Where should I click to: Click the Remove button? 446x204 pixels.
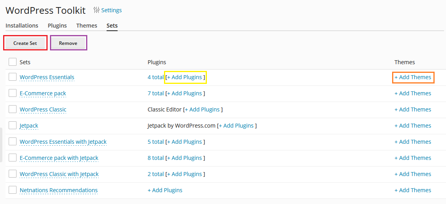click(x=68, y=43)
